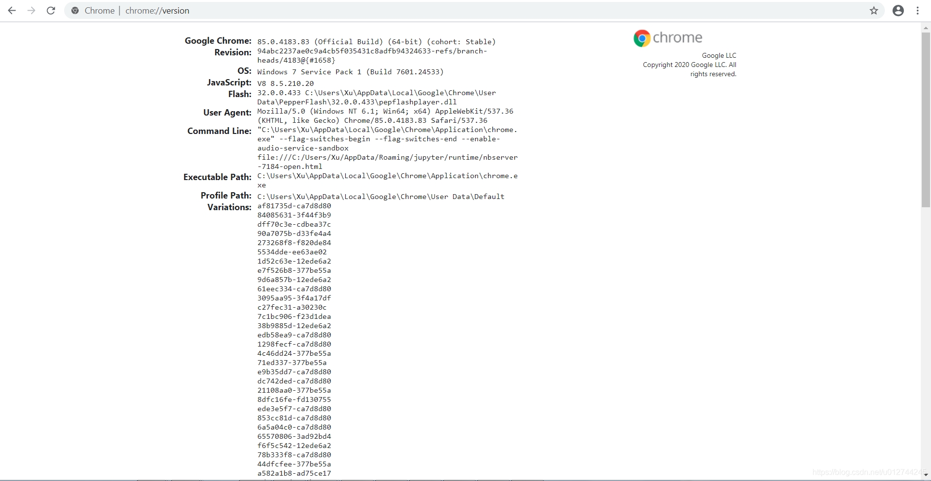
Task: Open the user profile avatar menu
Action: coord(898,11)
